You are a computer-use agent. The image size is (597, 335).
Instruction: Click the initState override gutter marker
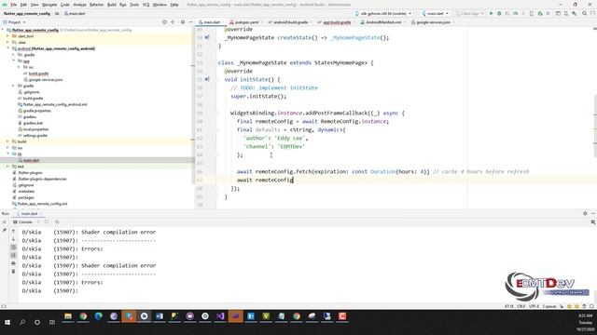tap(207, 79)
